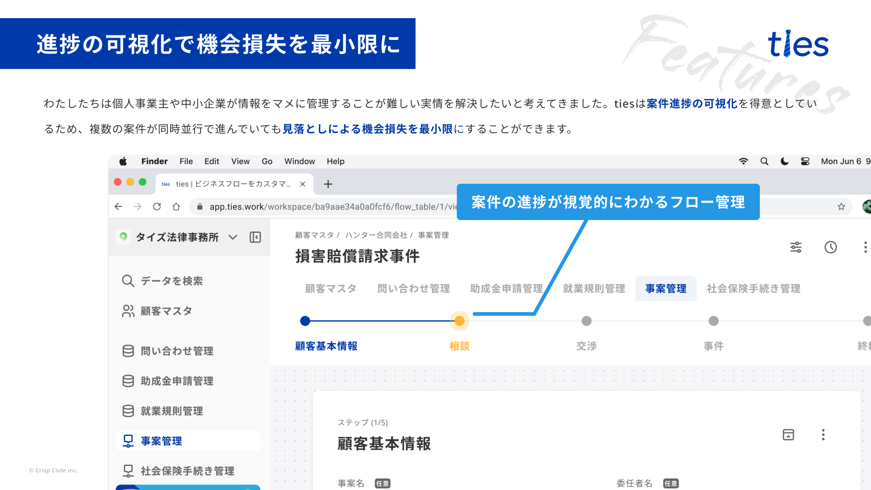Click the データを検索 search icon
Viewport: 871px width, 490px height.
(x=128, y=281)
